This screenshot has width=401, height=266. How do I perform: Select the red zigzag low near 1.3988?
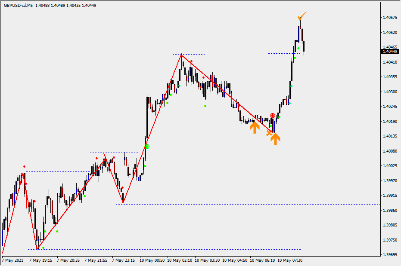[x=123, y=202]
